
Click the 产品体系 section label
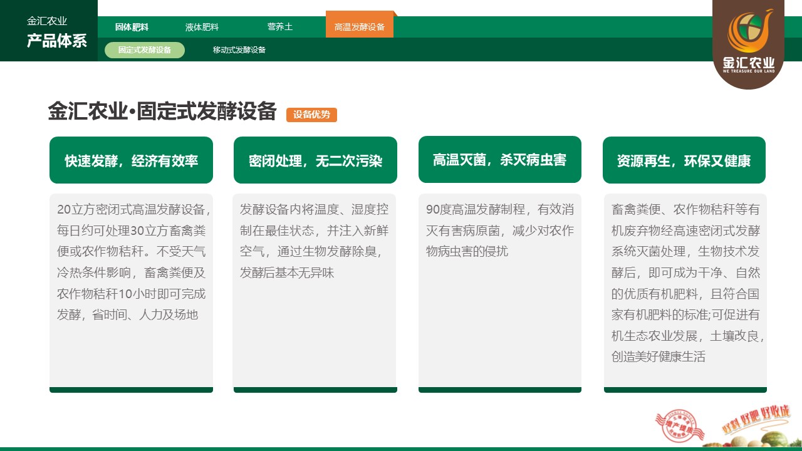(x=57, y=41)
